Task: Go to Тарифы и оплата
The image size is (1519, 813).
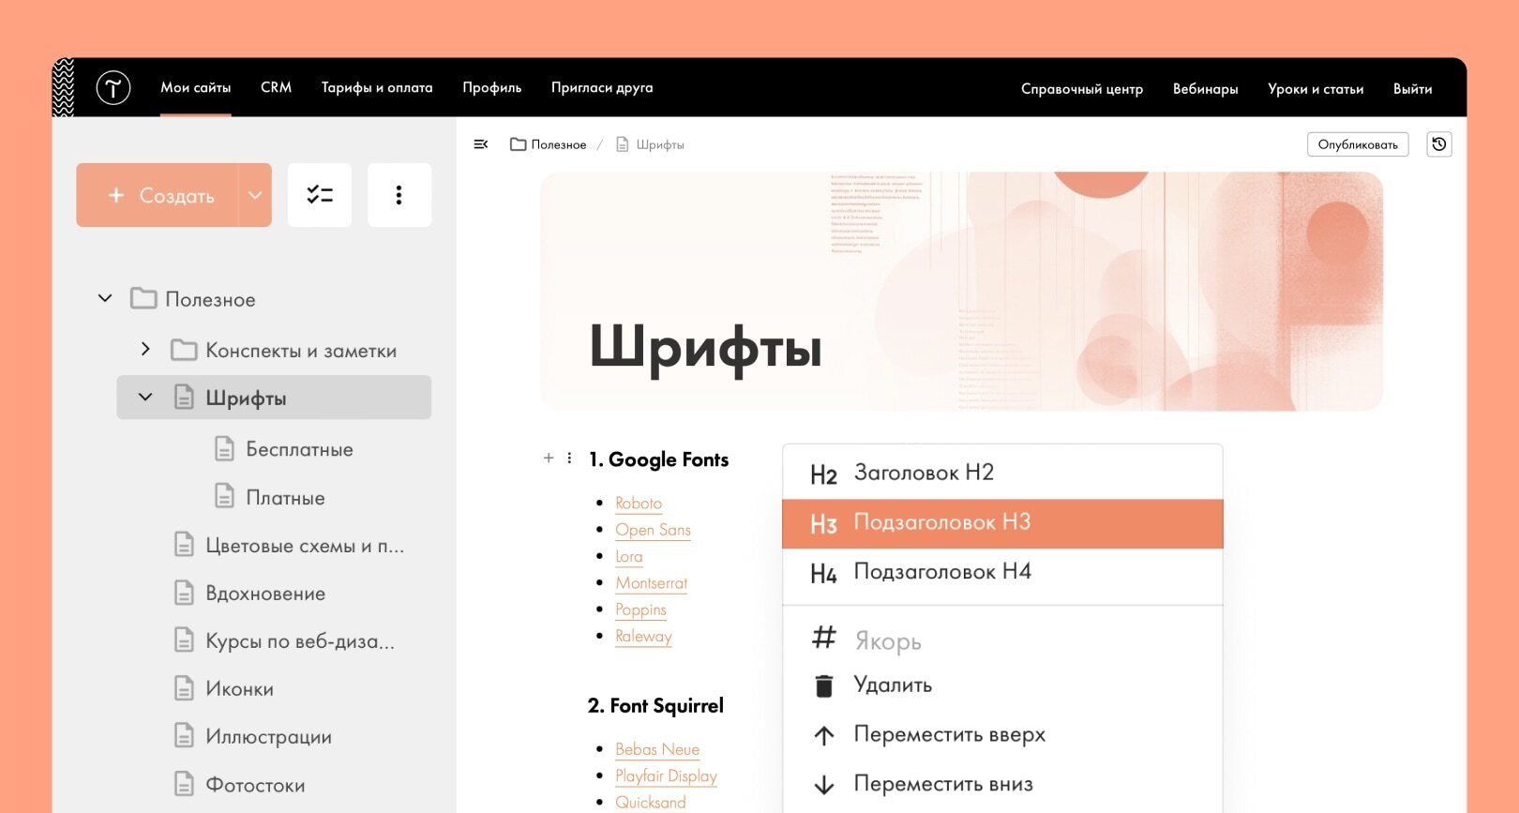Action: tap(377, 87)
